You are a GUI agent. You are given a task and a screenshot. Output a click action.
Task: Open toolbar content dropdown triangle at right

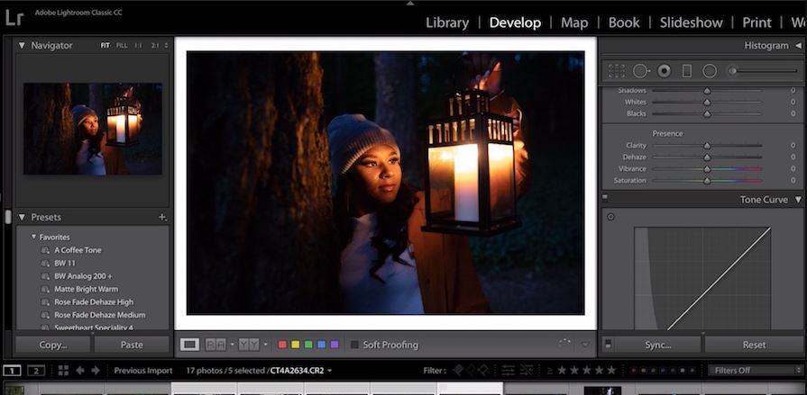pos(585,345)
